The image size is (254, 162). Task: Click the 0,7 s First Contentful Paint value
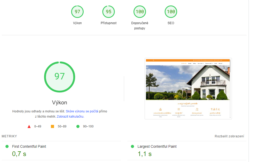(x=19, y=154)
